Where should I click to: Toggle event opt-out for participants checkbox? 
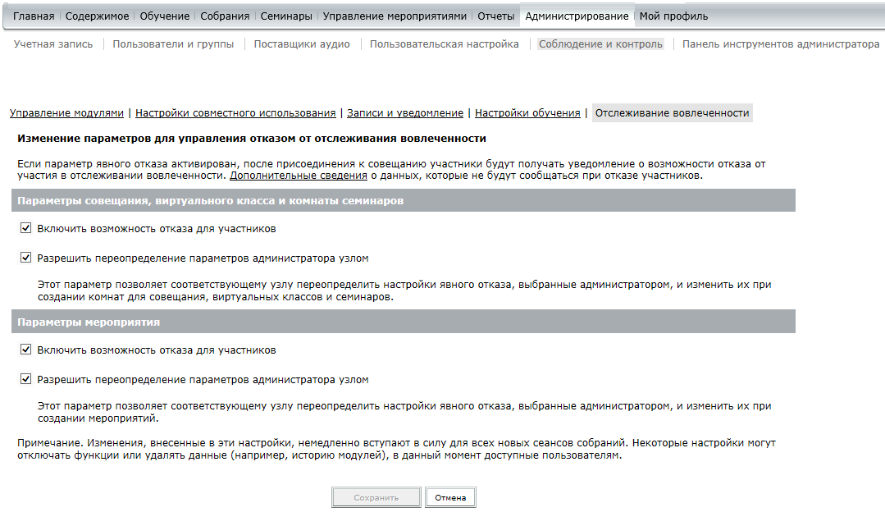tap(25, 350)
